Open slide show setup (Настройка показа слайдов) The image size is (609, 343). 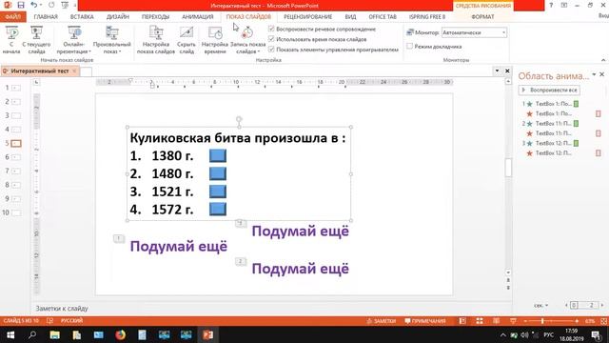pyautogui.click(x=156, y=39)
